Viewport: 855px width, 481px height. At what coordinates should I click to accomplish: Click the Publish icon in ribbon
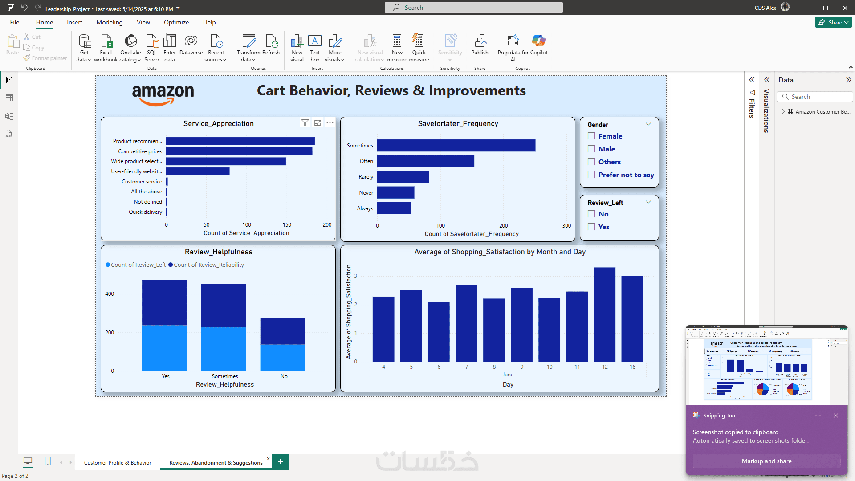point(480,41)
